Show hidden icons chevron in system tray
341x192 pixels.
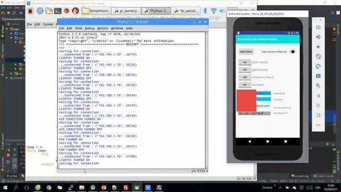tap(280, 187)
